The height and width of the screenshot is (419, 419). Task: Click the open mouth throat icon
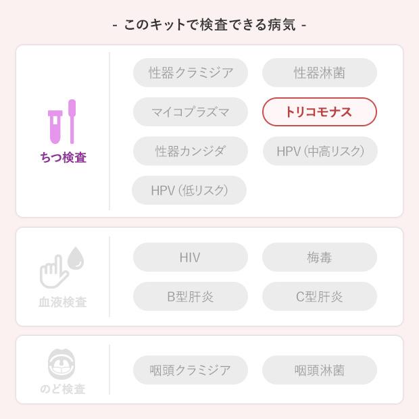tap(61, 365)
